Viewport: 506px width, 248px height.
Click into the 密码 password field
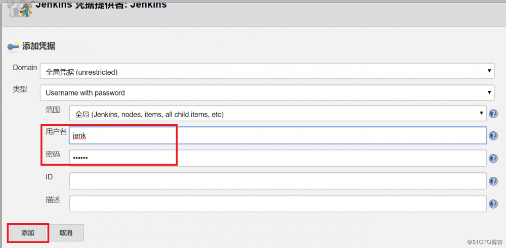pos(278,158)
